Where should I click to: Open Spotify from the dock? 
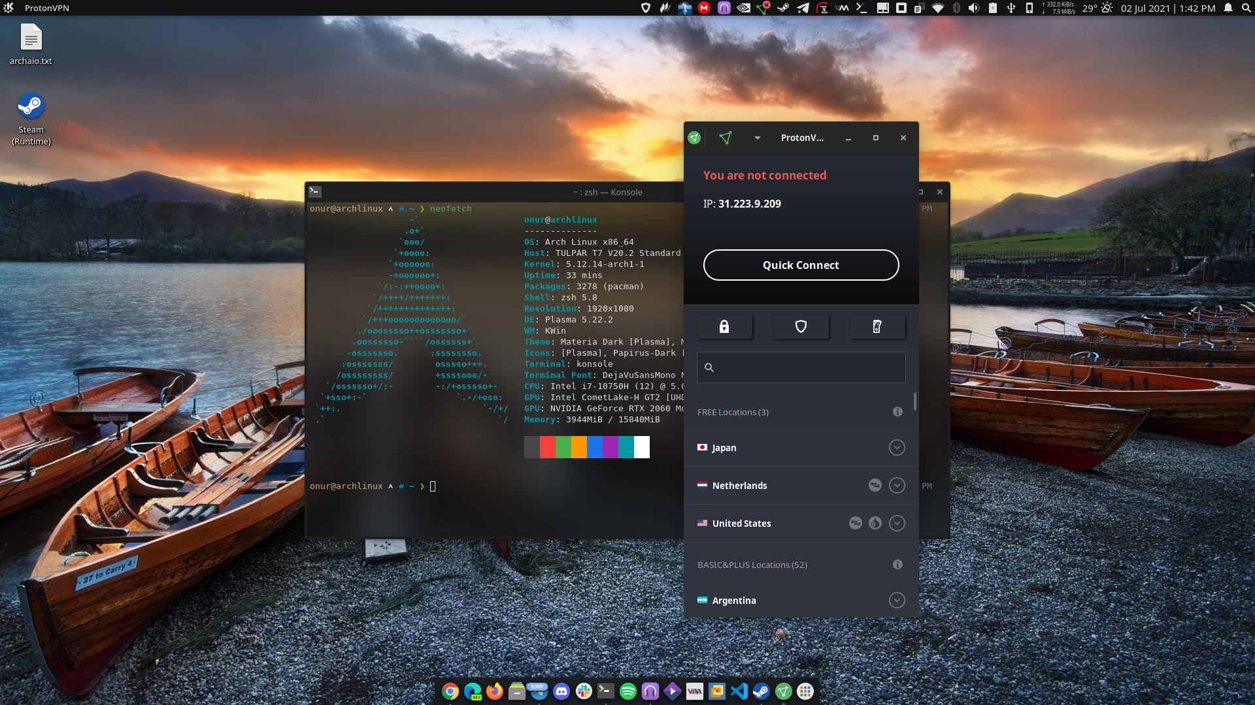(x=627, y=691)
